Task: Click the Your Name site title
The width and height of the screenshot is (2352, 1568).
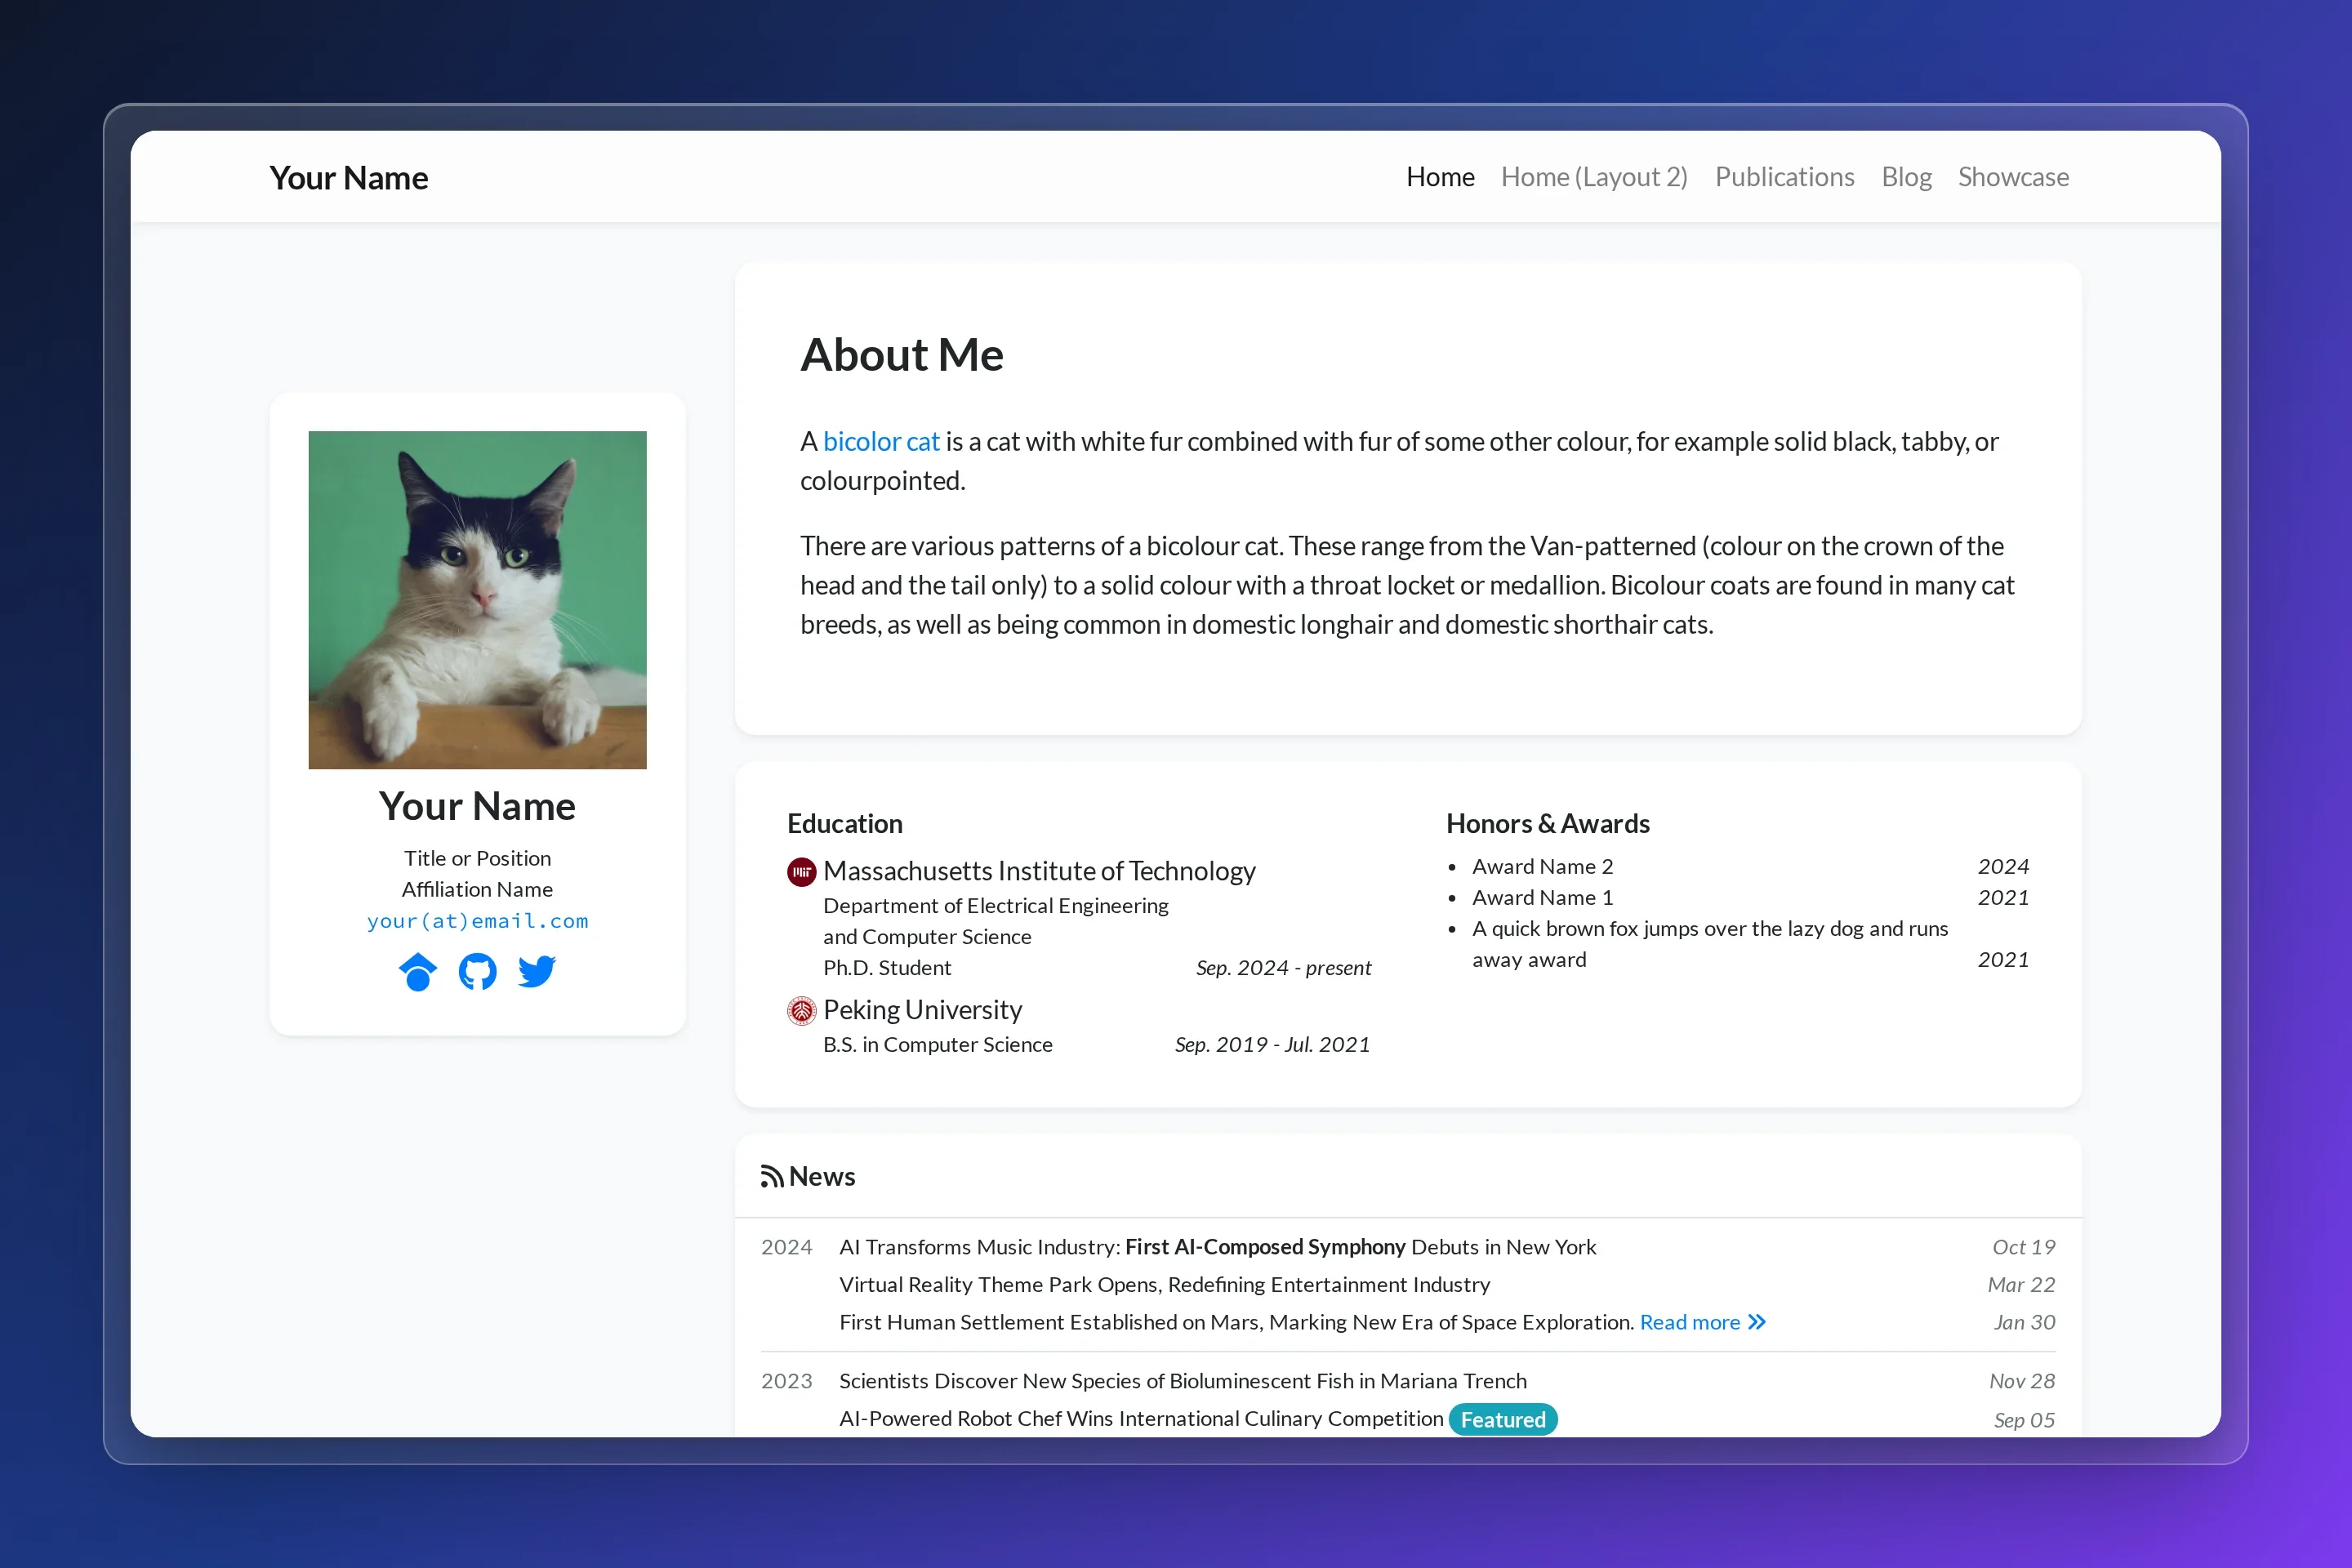Action: (349, 178)
